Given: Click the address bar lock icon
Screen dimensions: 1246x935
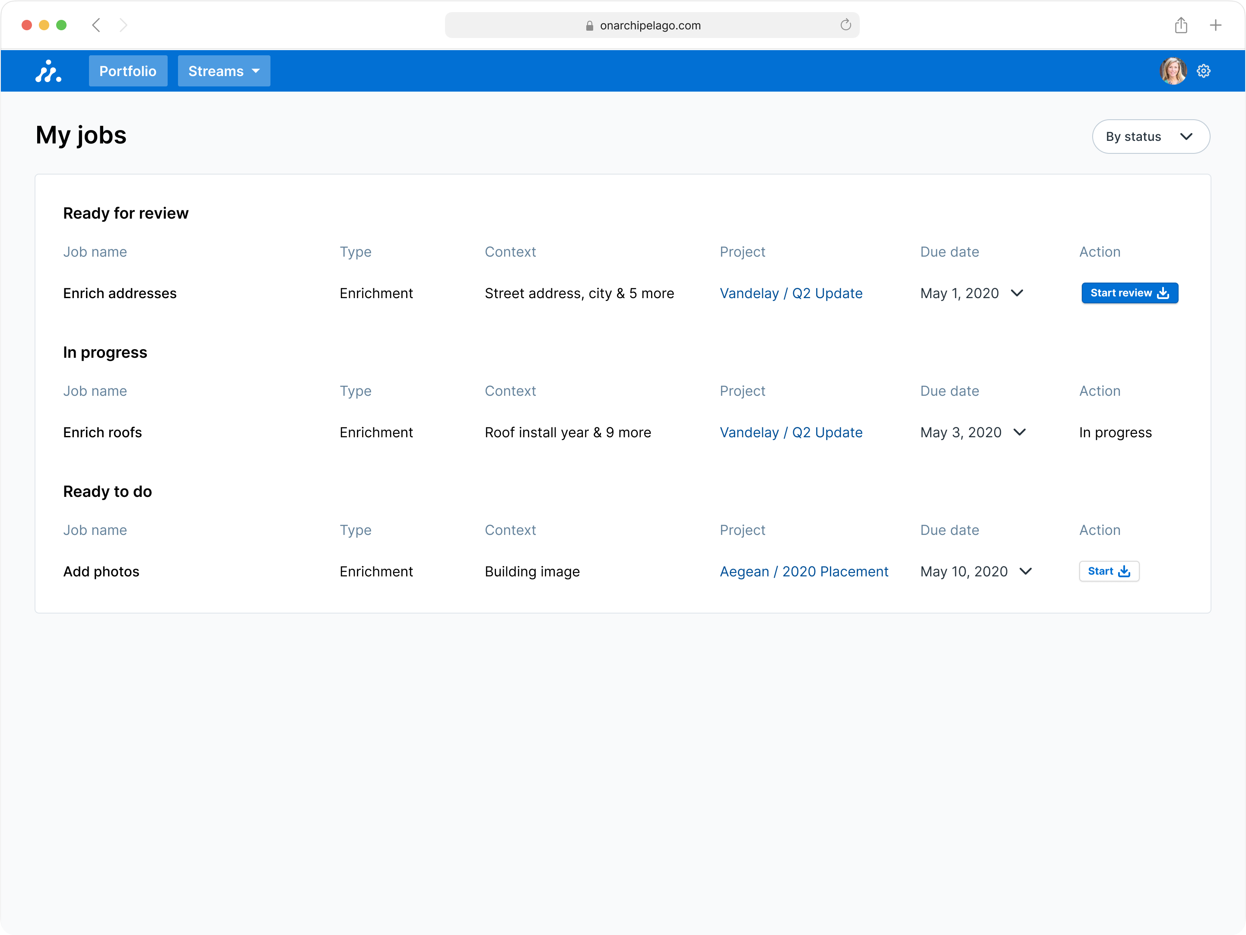Looking at the screenshot, I should click(589, 26).
